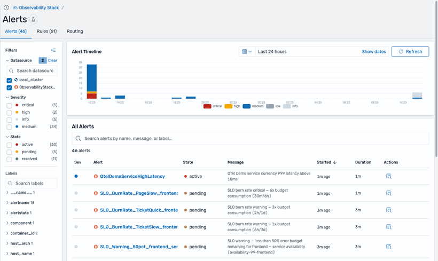Check the medium severity filter
Viewport: 438px width, 261px height.
9,127
